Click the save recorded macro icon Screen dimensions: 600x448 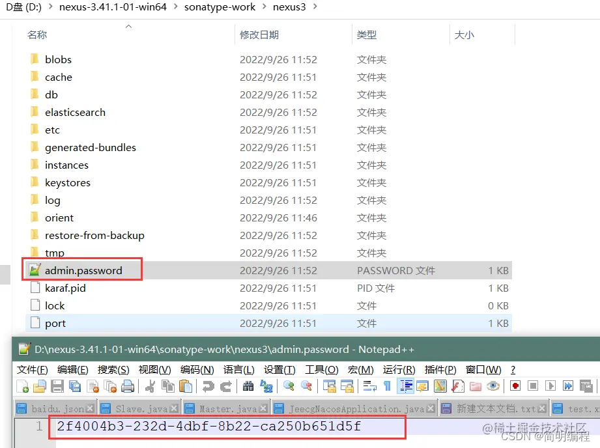pos(586,386)
